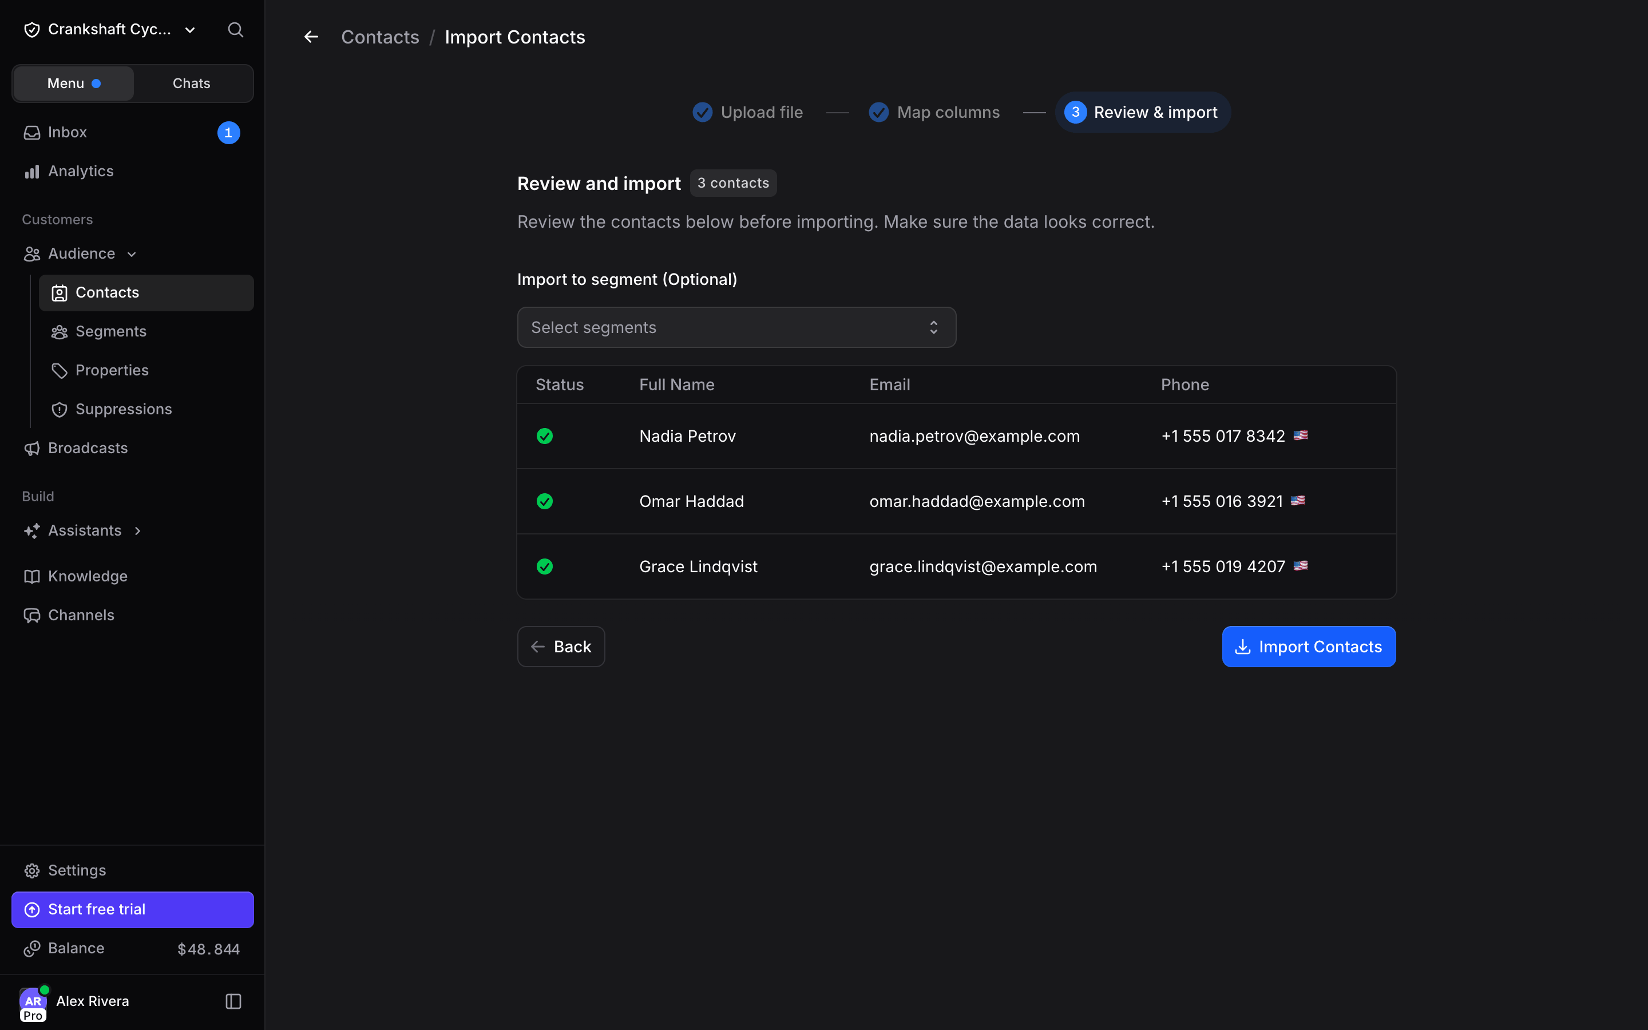1648x1030 pixels.
Task: Click the name Grace Lindqvist
Action: [698, 566]
